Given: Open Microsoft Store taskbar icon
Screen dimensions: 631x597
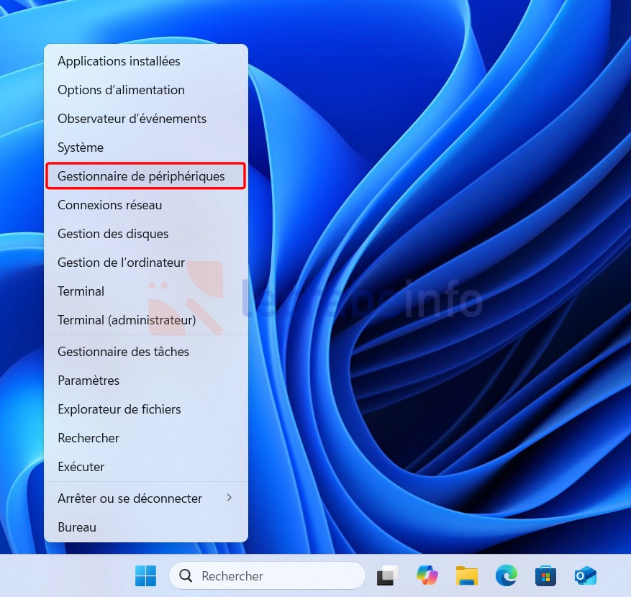Looking at the screenshot, I should click(546, 575).
